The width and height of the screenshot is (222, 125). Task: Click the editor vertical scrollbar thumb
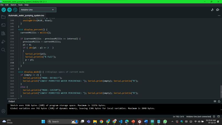pos(221,91)
